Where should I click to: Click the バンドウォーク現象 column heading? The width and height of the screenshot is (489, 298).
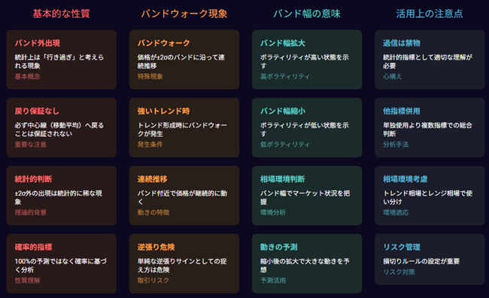(184, 14)
